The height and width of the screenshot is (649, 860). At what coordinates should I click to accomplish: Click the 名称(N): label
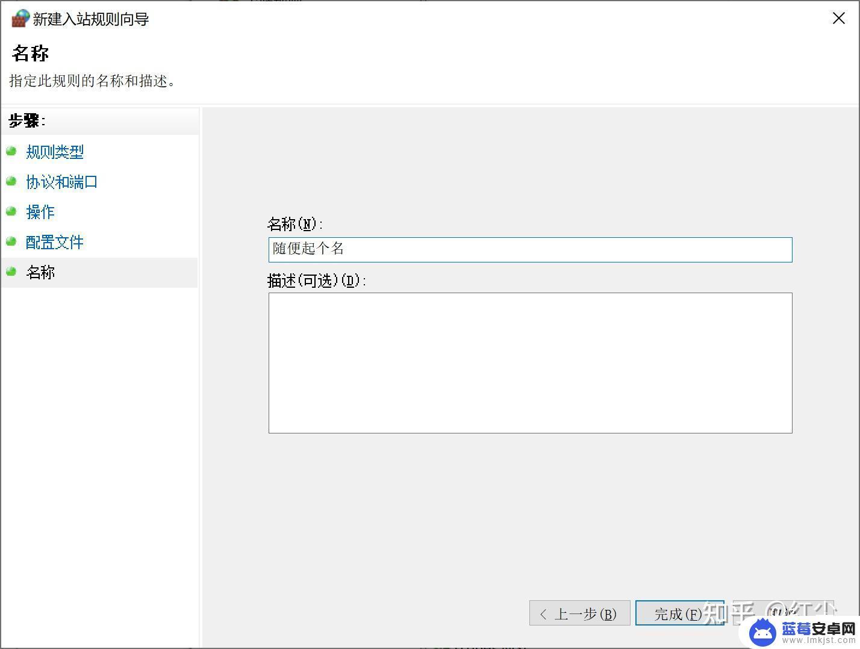pyautogui.click(x=295, y=225)
